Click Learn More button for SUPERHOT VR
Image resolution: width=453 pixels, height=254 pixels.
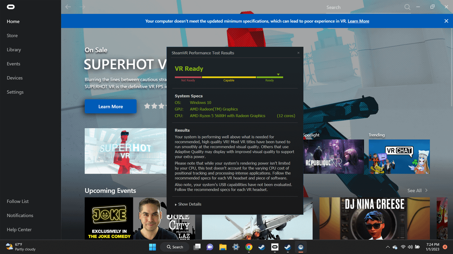[110, 107]
